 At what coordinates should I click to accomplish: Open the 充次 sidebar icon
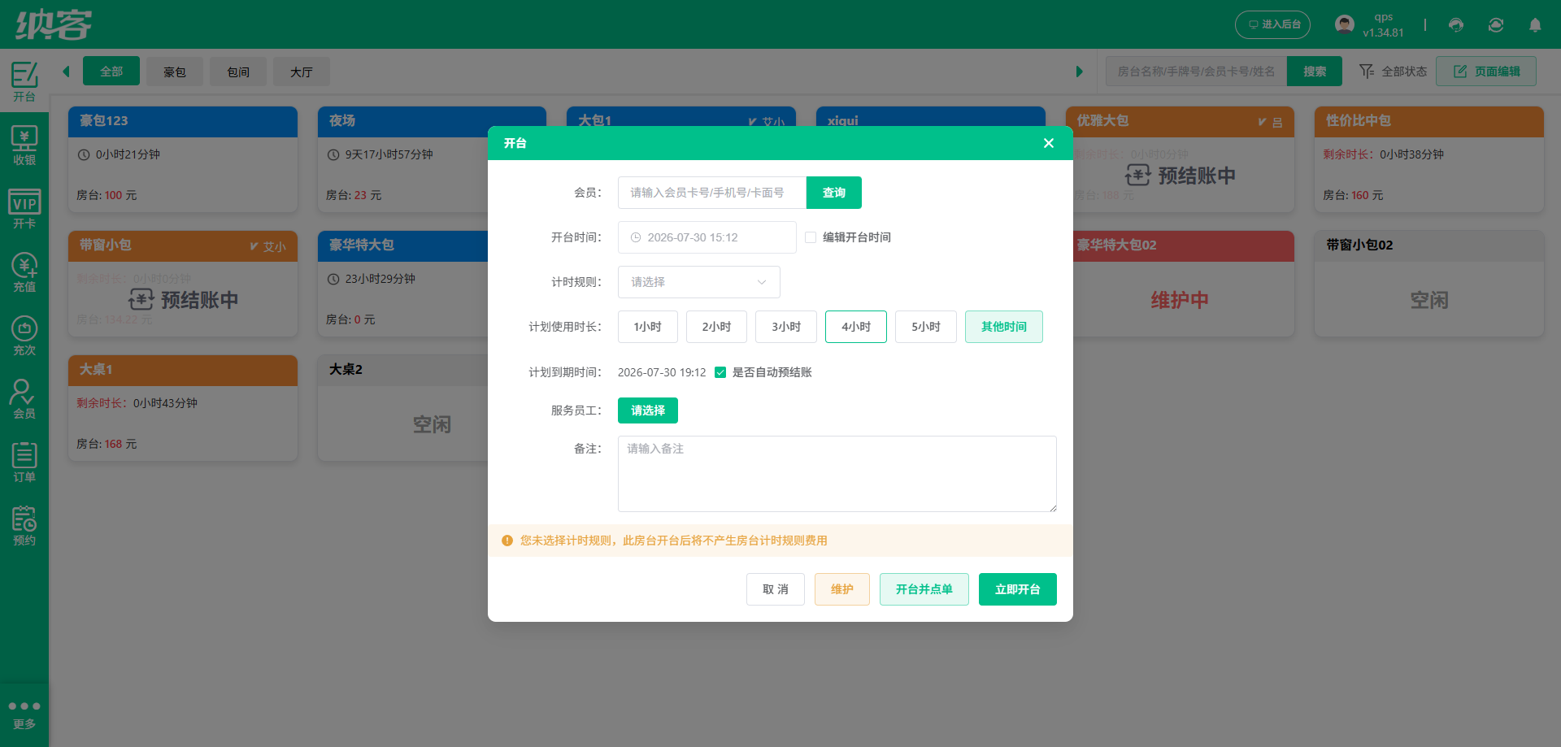tap(24, 336)
